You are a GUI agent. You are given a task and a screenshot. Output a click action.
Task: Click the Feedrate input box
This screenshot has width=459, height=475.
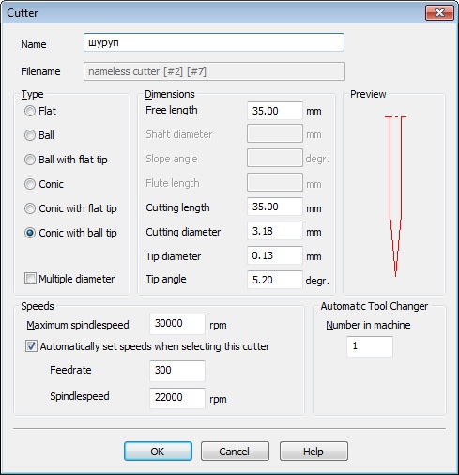coord(177,371)
